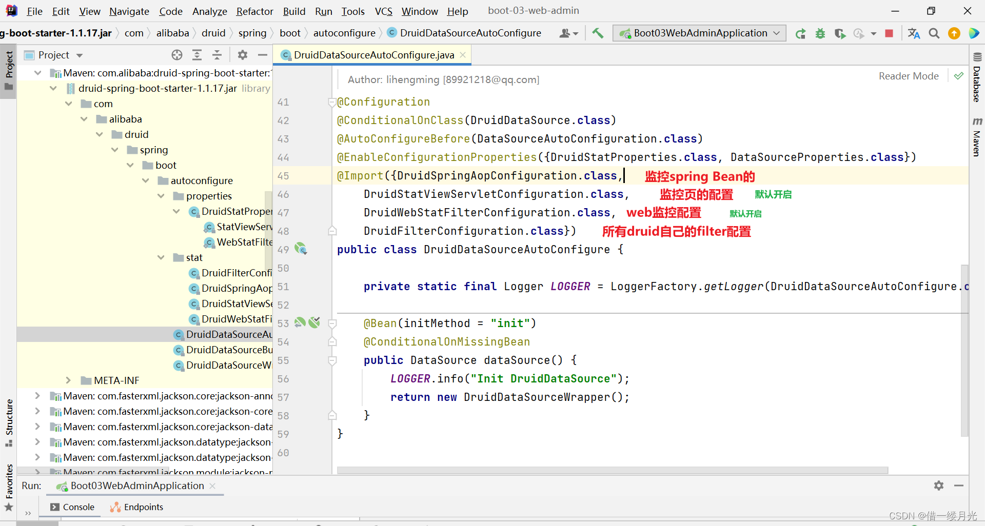Select WebStatFilte class in tree

[x=238, y=242]
